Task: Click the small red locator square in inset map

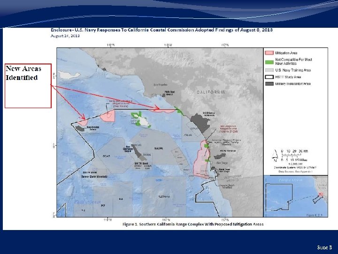Action: 321,194
